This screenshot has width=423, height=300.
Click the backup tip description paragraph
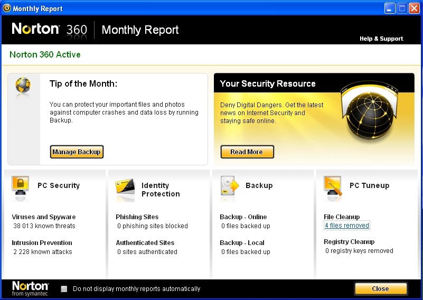coord(124,112)
